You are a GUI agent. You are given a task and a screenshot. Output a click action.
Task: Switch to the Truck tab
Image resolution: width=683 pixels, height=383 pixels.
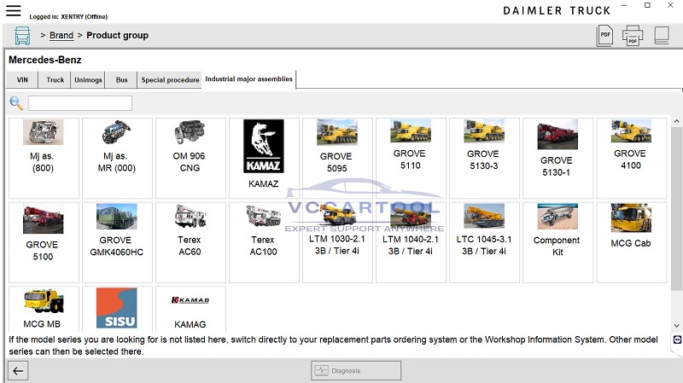click(55, 80)
